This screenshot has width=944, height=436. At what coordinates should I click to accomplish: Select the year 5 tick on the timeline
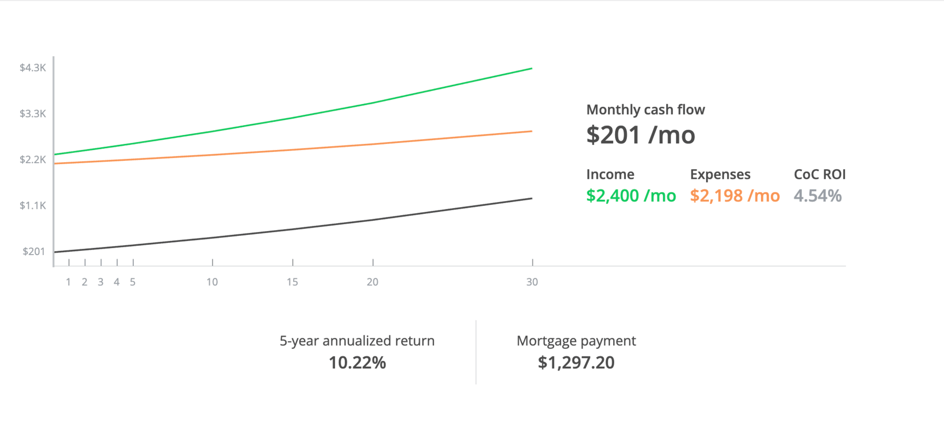[x=133, y=262]
